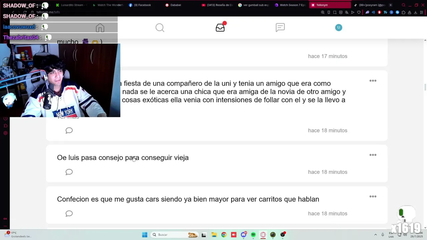Open options menu for 'Confecion' cars tell

click(373, 197)
